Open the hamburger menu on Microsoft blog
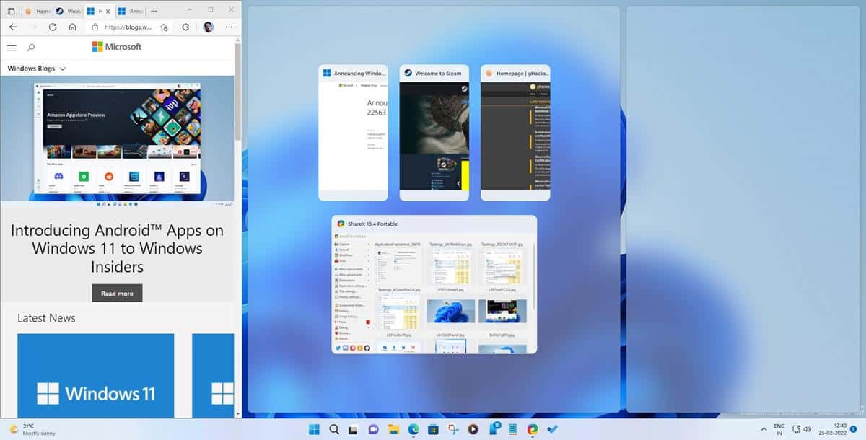 (x=12, y=48)
